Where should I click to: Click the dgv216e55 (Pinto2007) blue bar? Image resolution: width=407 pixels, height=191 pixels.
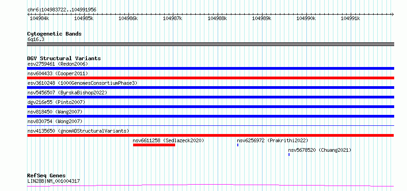(210, 107)
